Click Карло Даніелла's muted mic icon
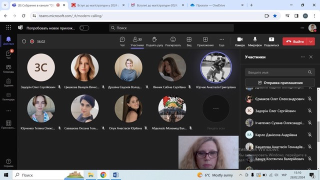 (310, 134)
